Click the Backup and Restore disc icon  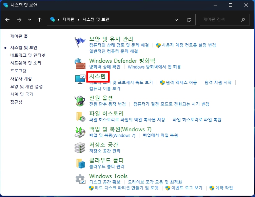(x=80, y=132)
